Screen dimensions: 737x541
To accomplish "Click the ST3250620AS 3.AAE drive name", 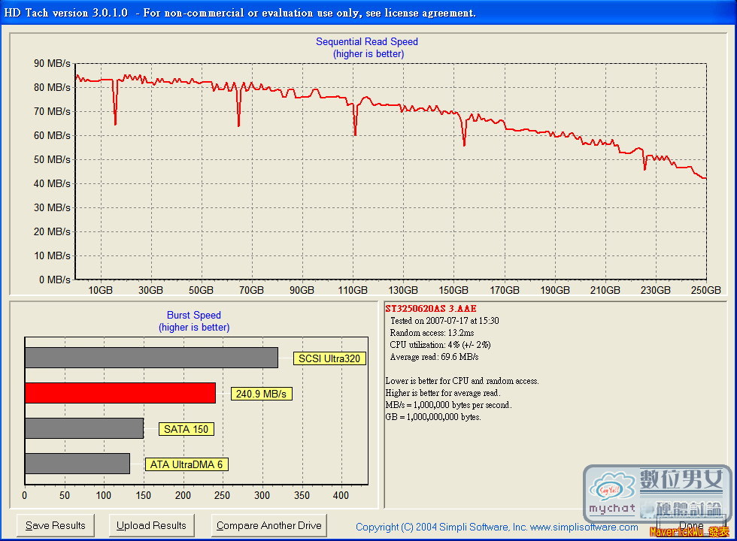I will click(x=430, y=309).
